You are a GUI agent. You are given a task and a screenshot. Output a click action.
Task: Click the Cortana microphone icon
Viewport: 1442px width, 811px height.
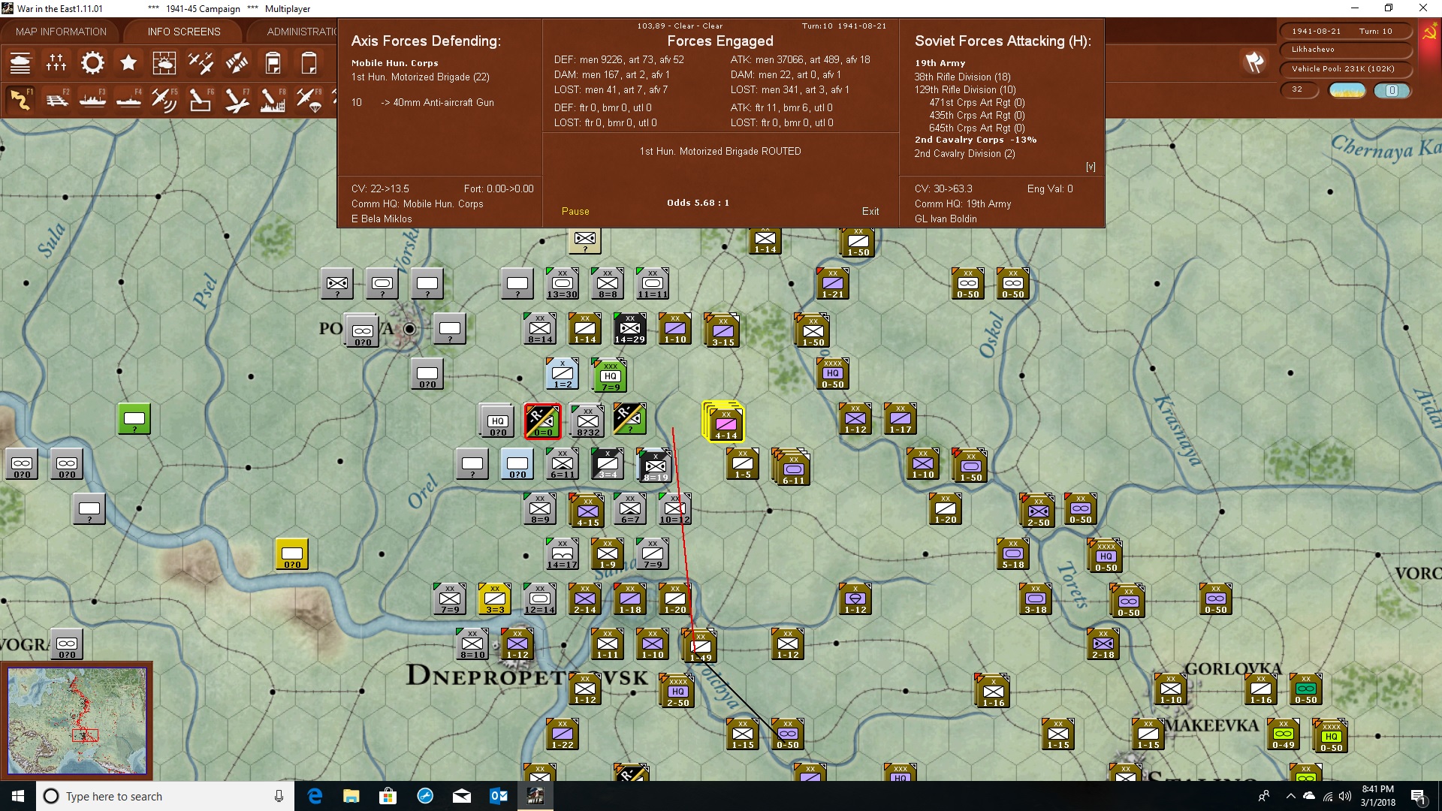[x=279, y=796]
